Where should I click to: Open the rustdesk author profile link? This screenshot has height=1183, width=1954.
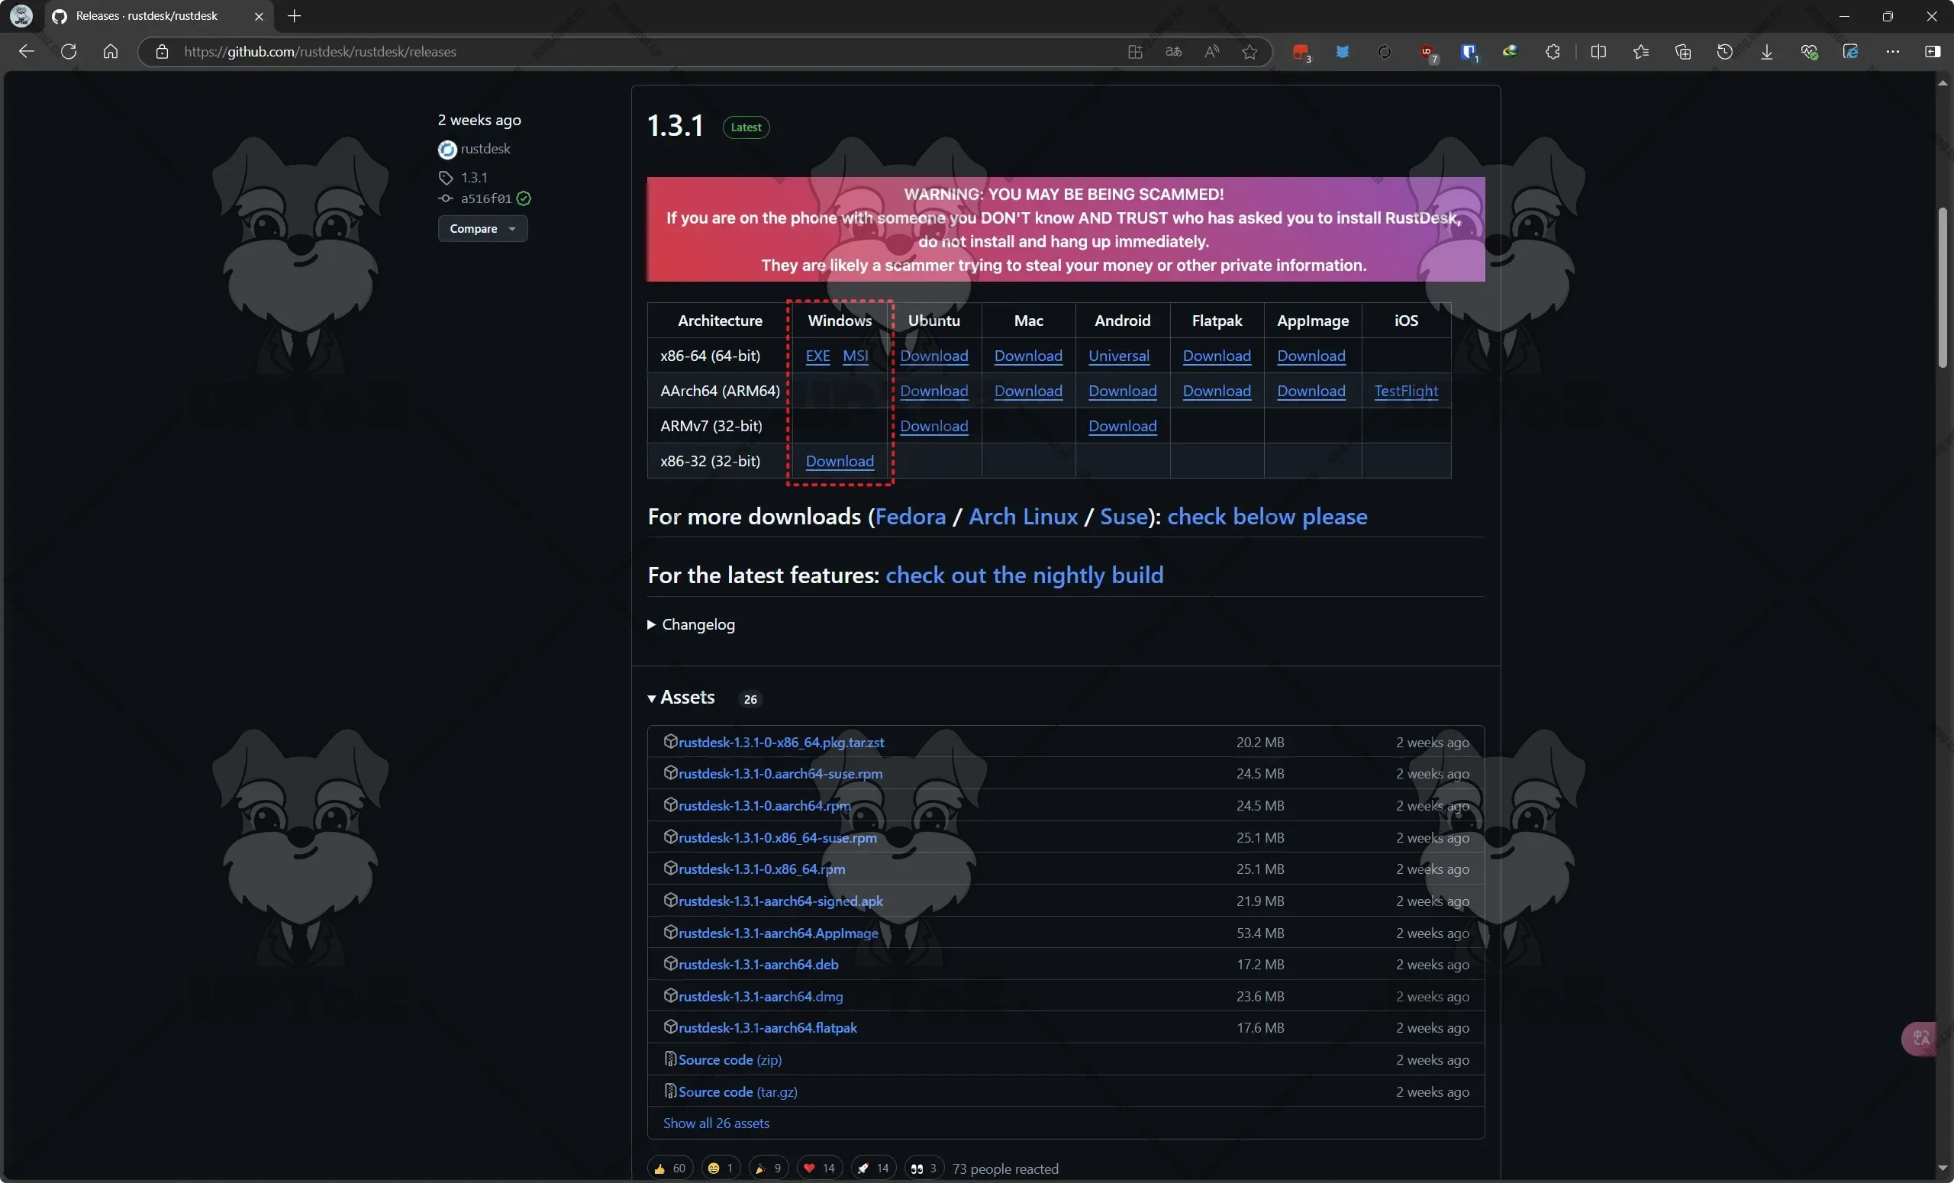click(x=485, y=148)
